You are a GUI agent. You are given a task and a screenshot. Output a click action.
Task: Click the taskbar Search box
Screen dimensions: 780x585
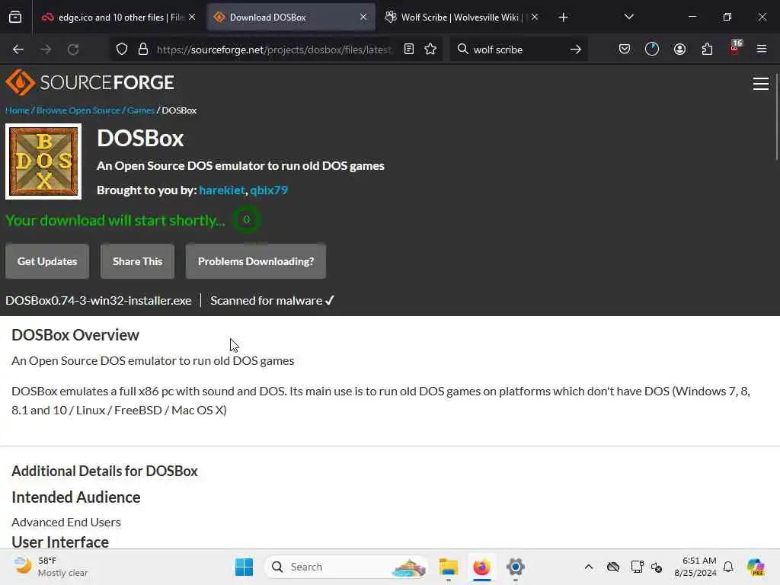[347, 567]
